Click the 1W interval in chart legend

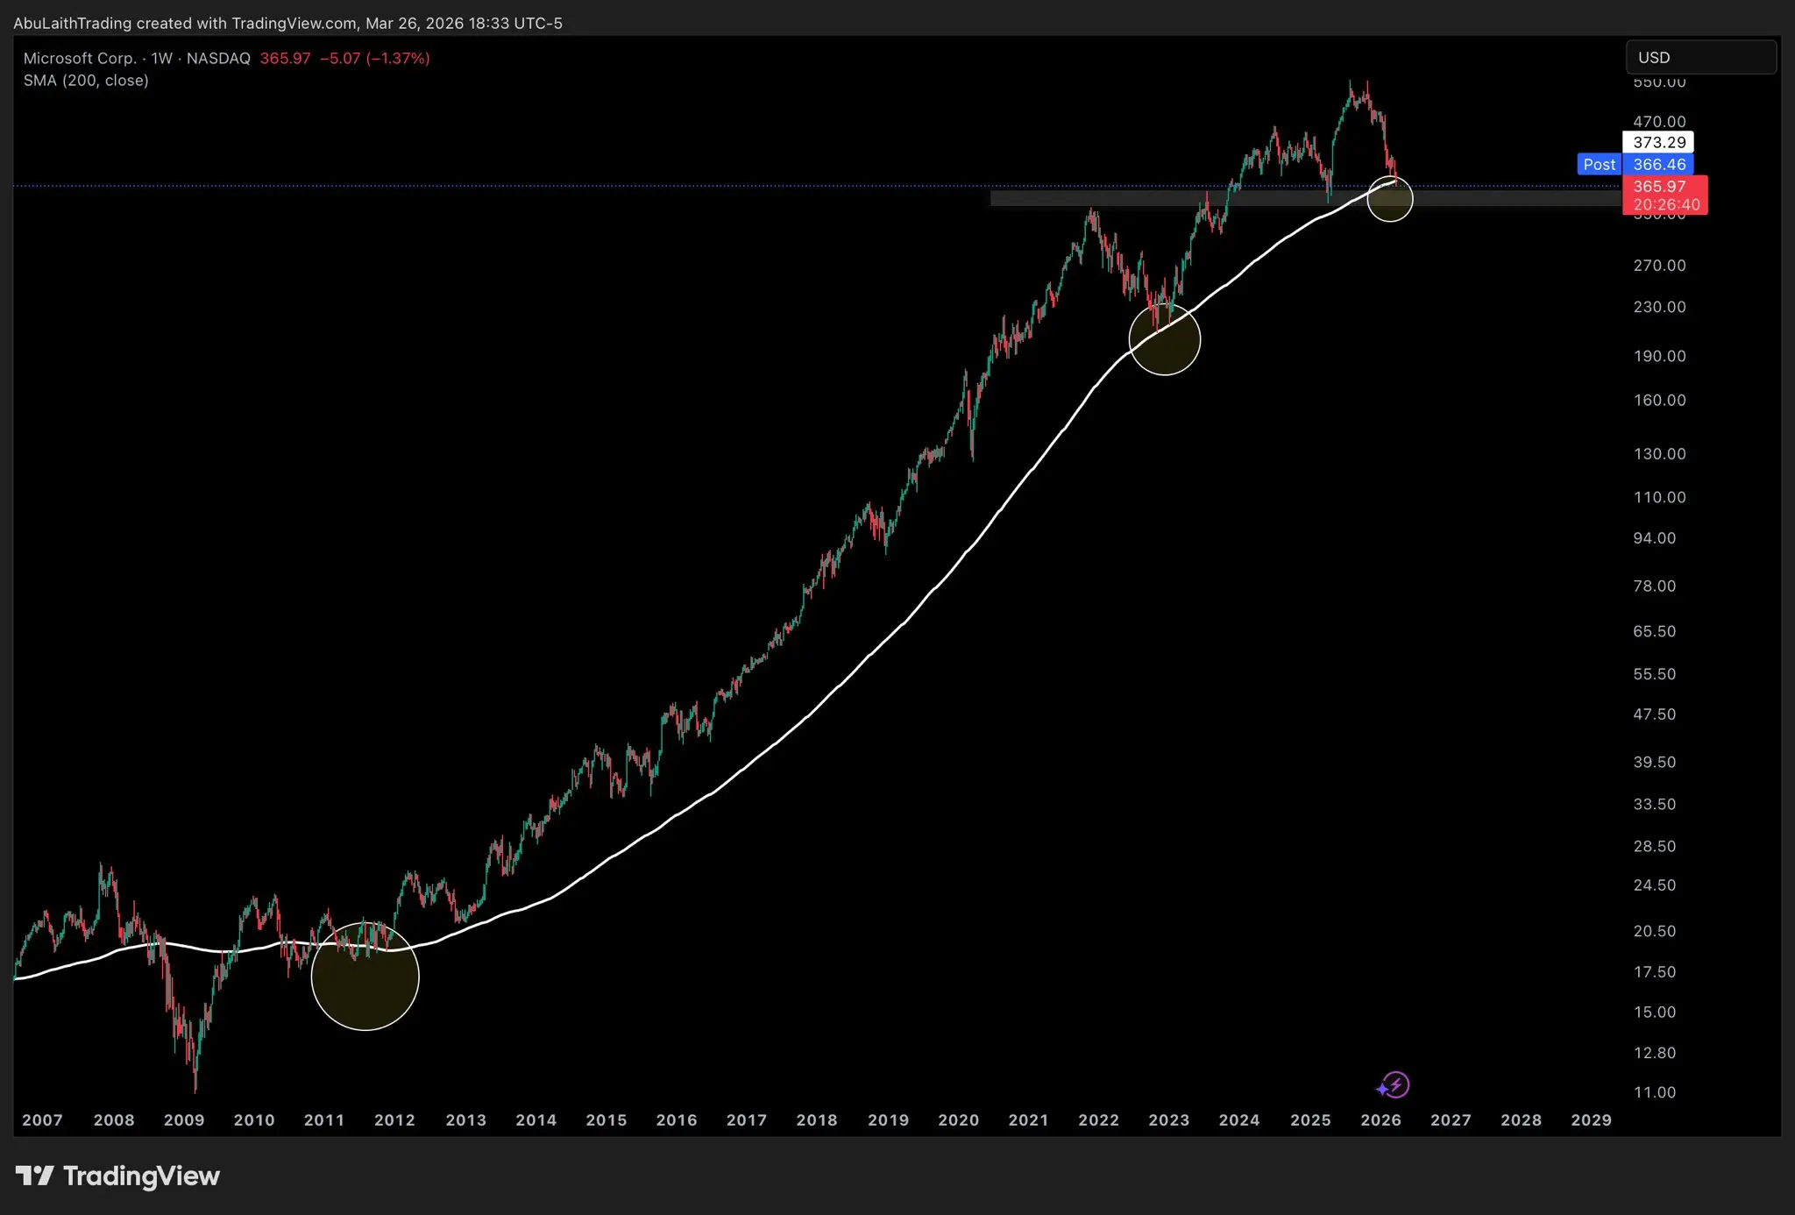pyautogui.click(x=161, y=58)
